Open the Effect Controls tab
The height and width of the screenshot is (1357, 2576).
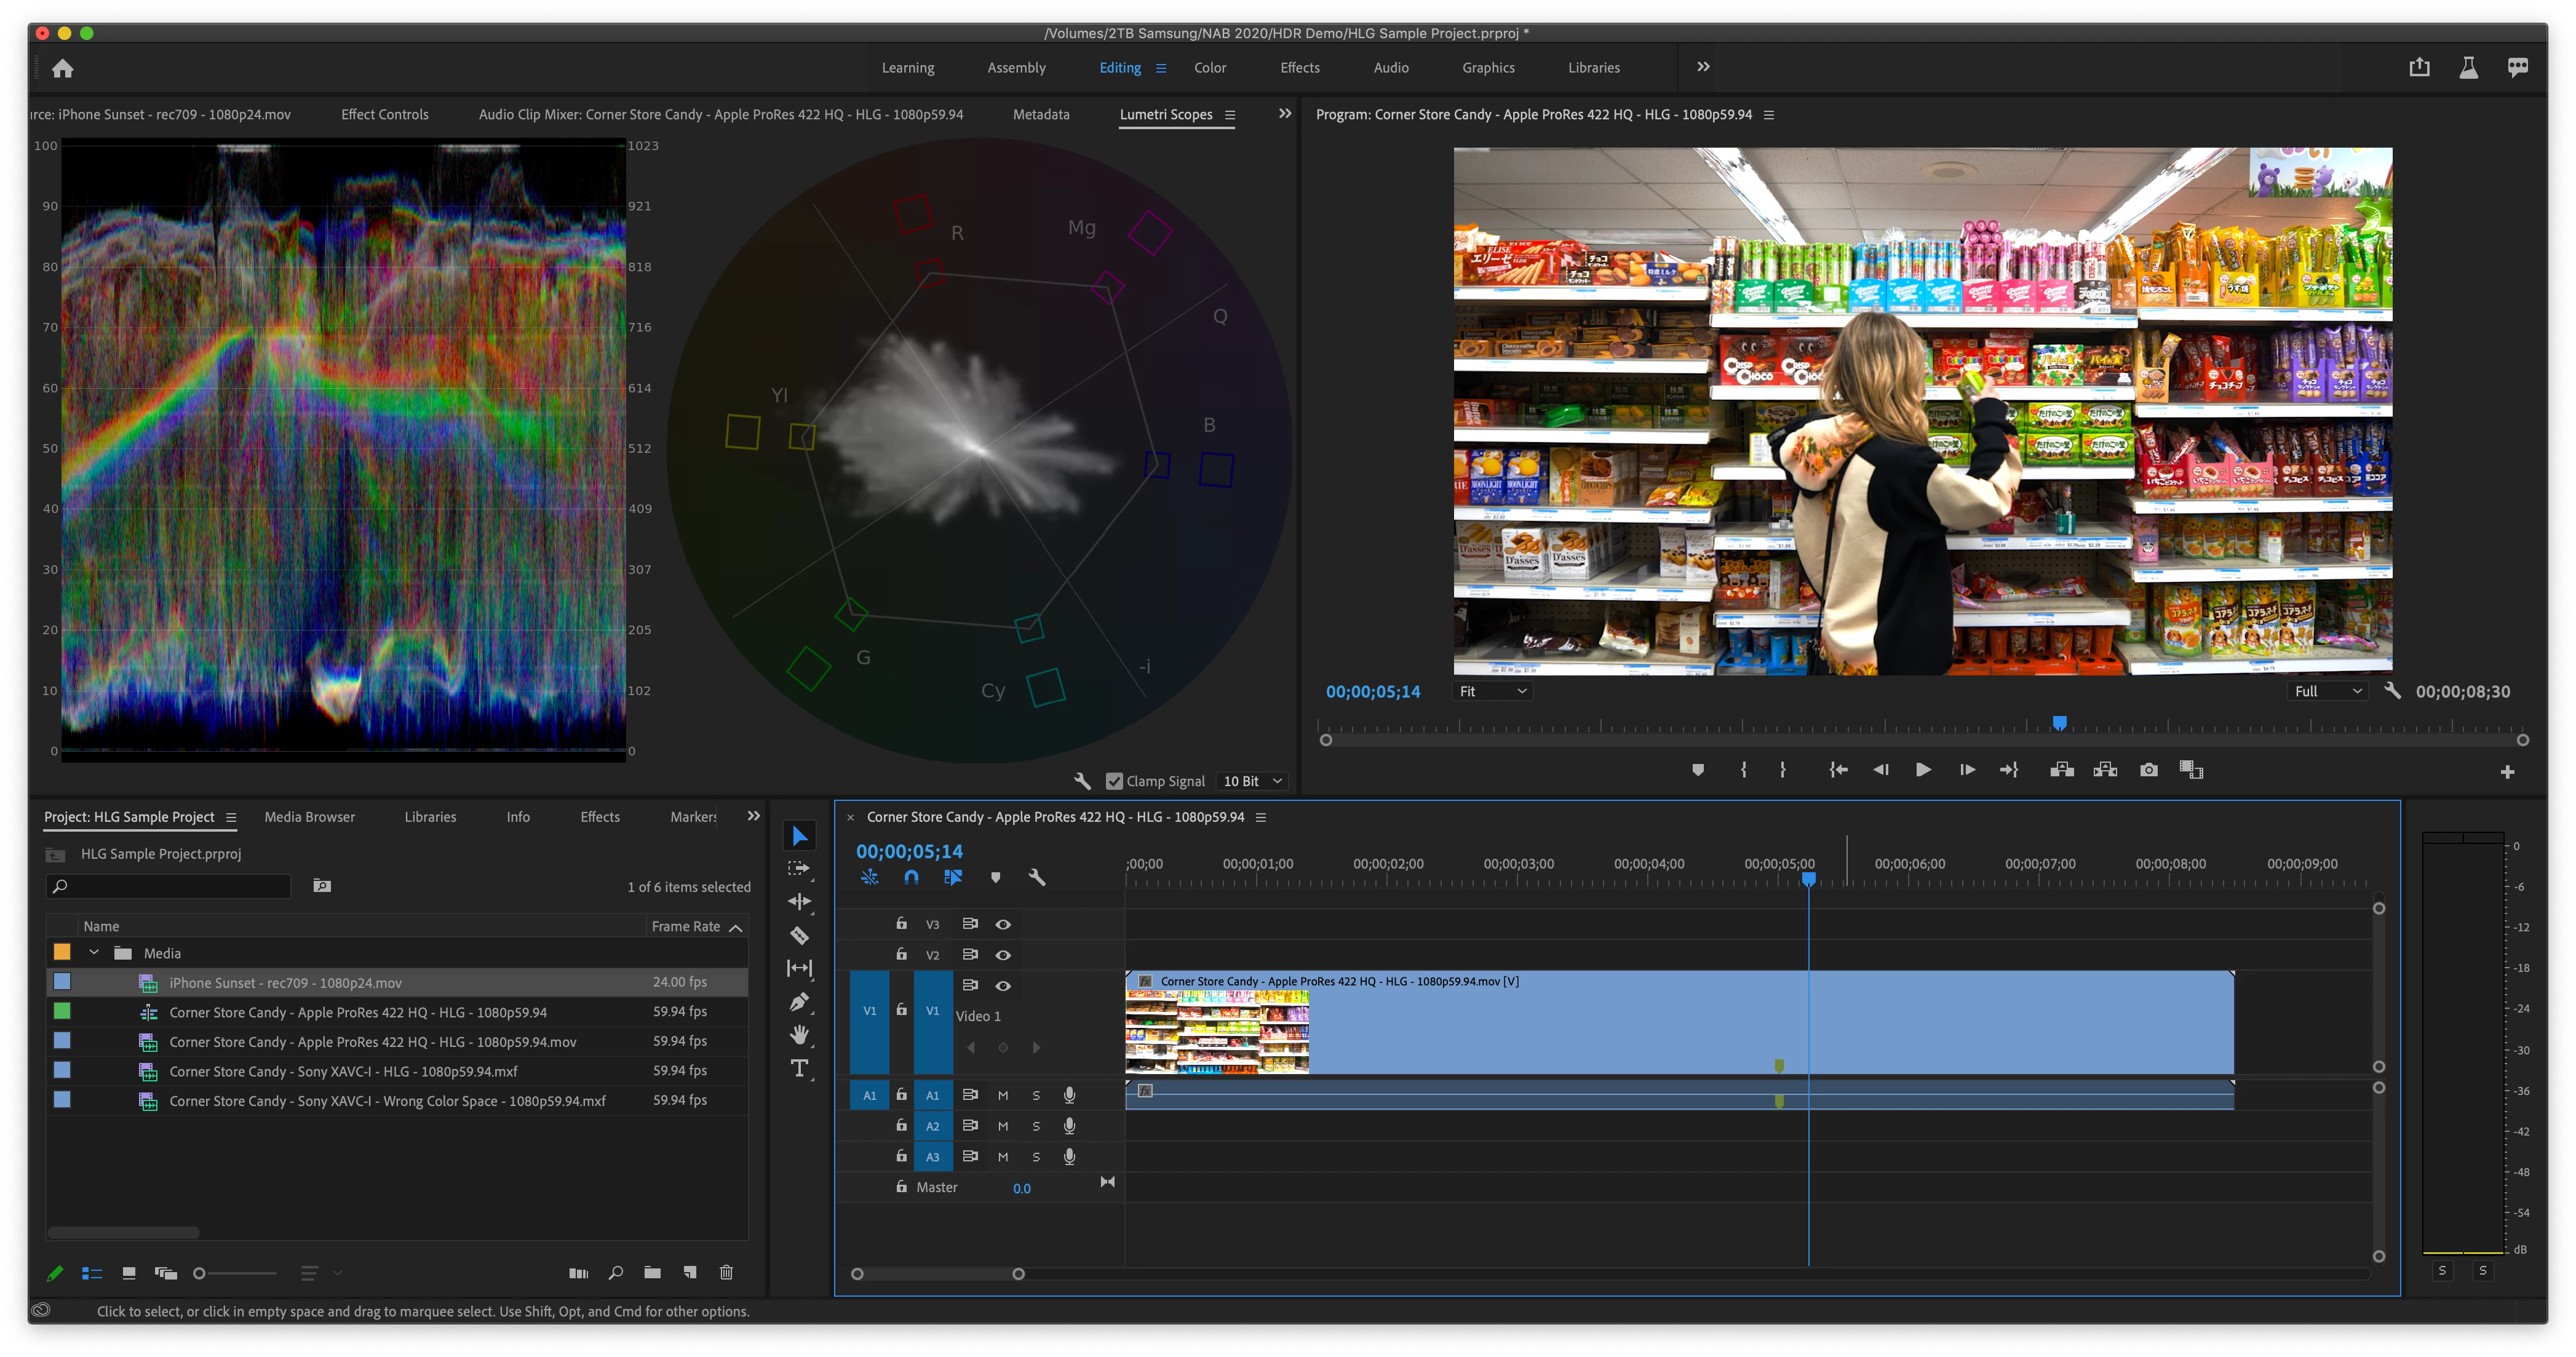click(384, 114)
